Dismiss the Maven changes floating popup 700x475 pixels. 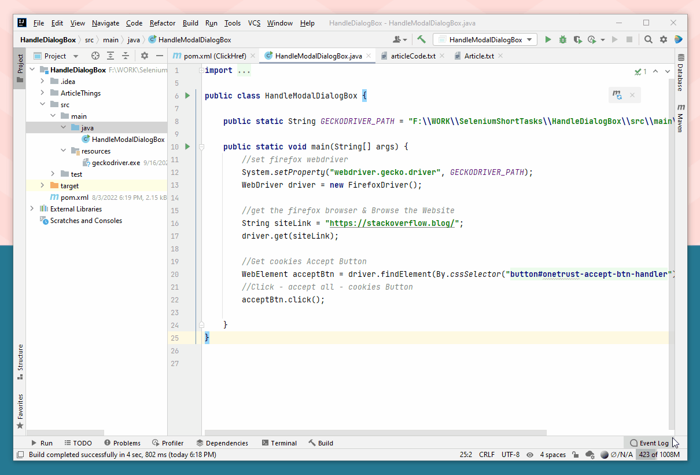632,95
